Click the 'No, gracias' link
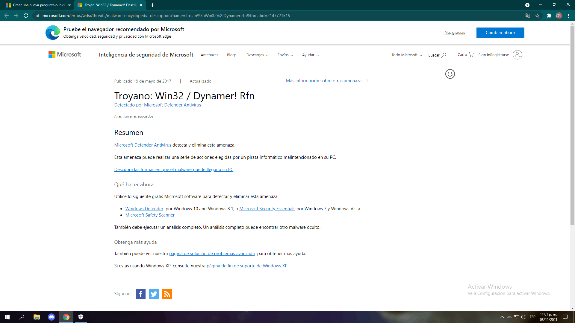 tap(455, 33)
